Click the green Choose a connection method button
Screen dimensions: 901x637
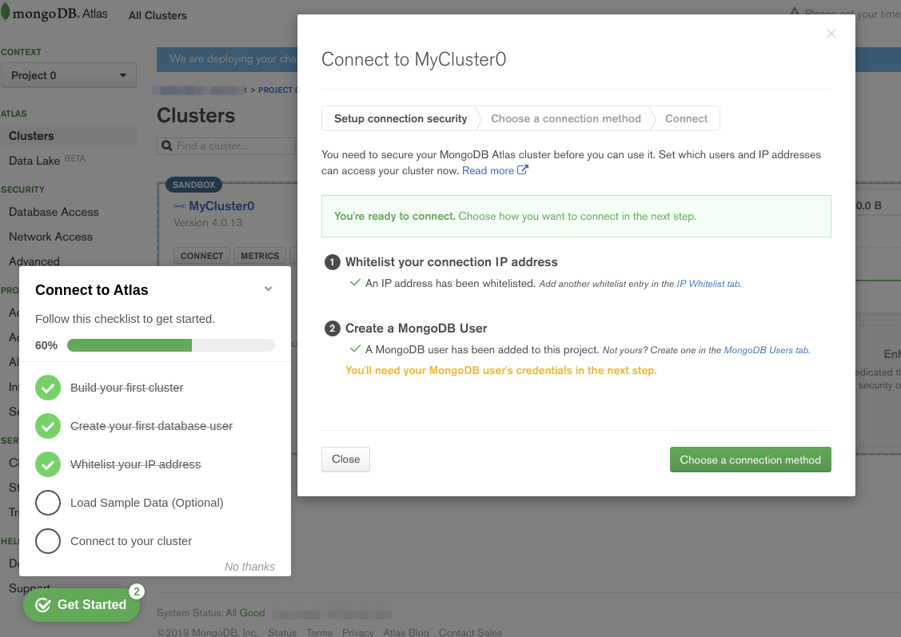(x=750, y=460)
